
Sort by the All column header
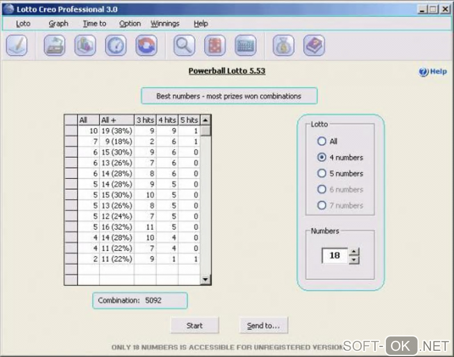88,120
